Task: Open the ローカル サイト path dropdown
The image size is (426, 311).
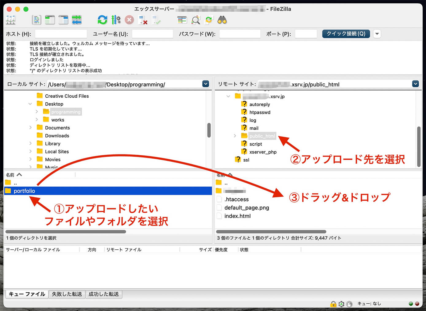Action: [x=206, y=84]
